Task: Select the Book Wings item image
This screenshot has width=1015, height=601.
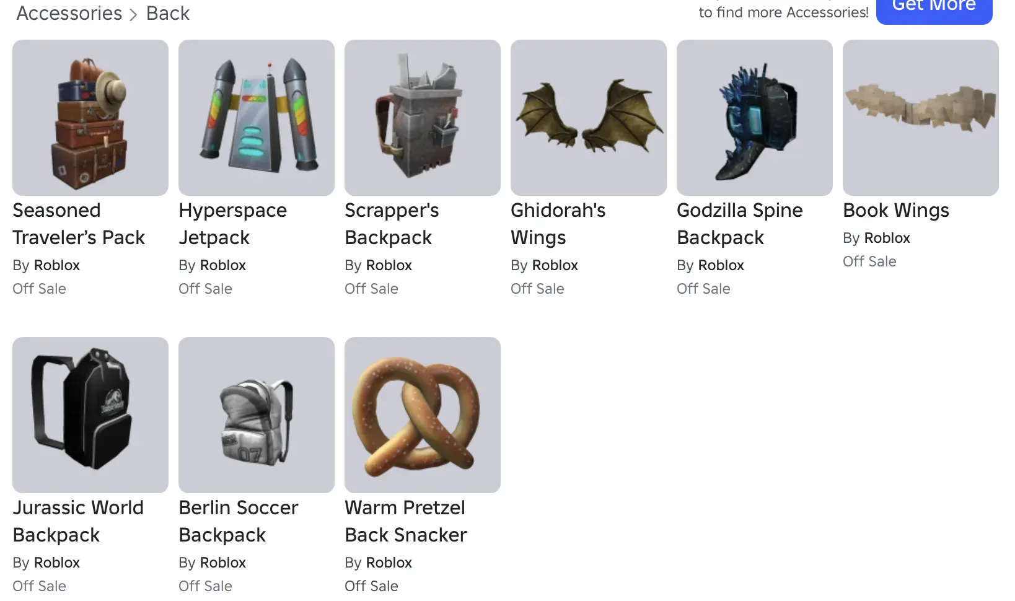Action: pyautogui.click(x=921, y=118)
